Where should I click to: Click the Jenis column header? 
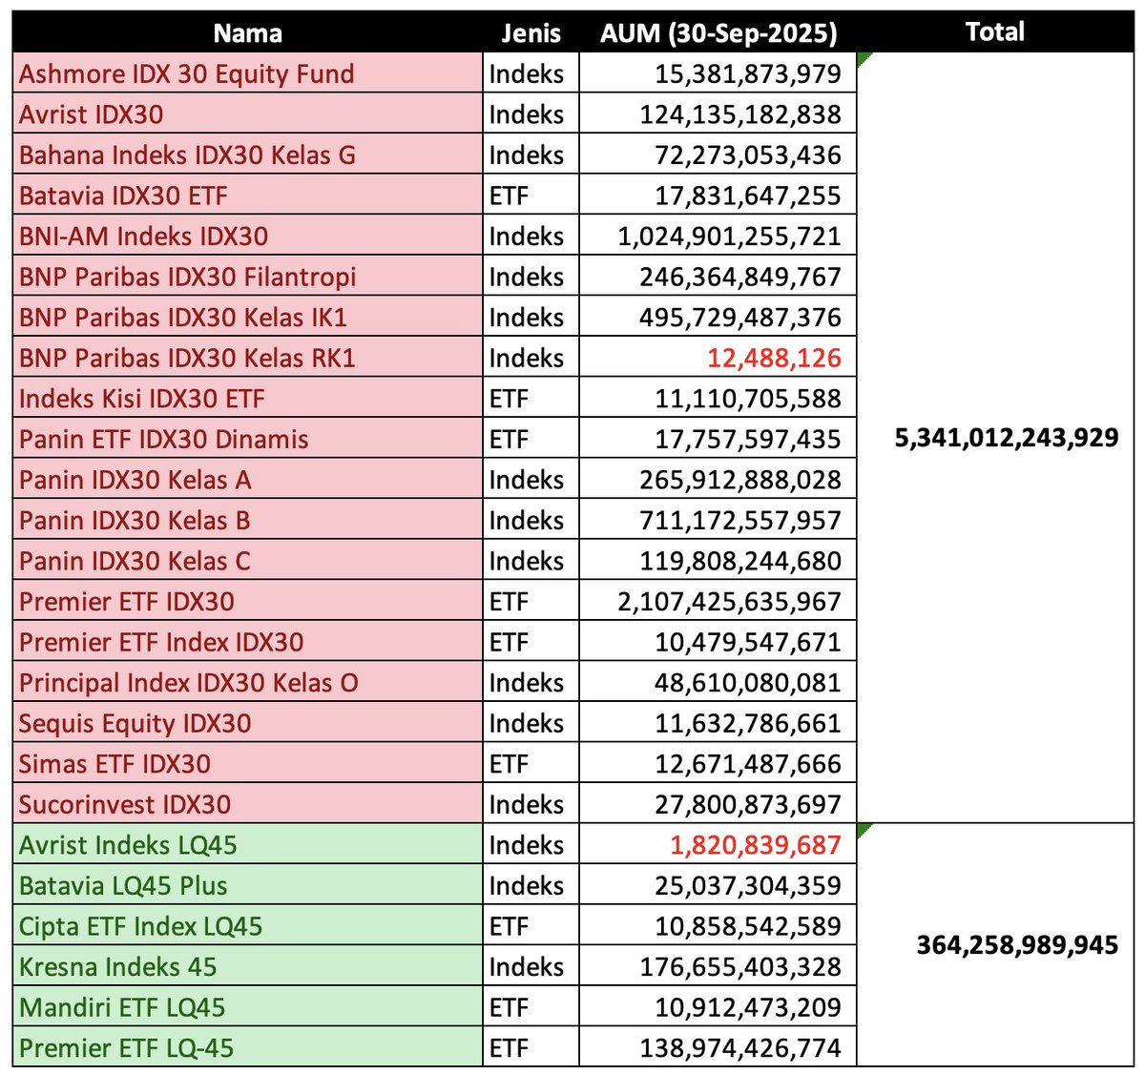[531, 33]
